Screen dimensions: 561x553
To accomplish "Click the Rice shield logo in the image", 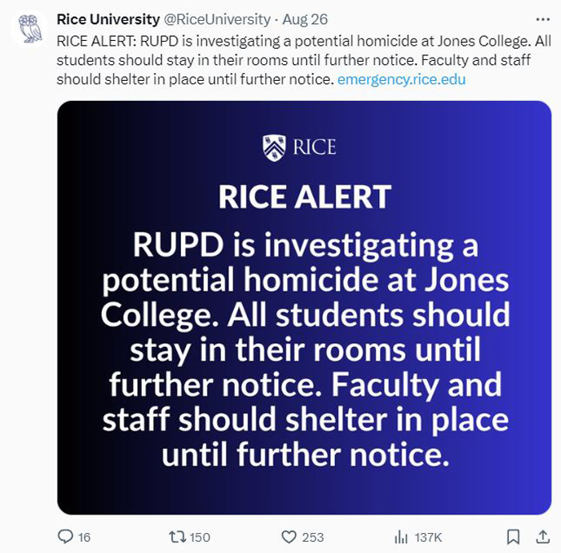I will tap(274, 147).
